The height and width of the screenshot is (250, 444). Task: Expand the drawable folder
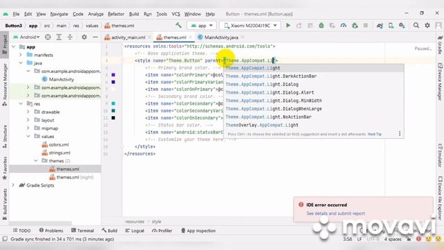pyautogui.click(x=28, y=112)
